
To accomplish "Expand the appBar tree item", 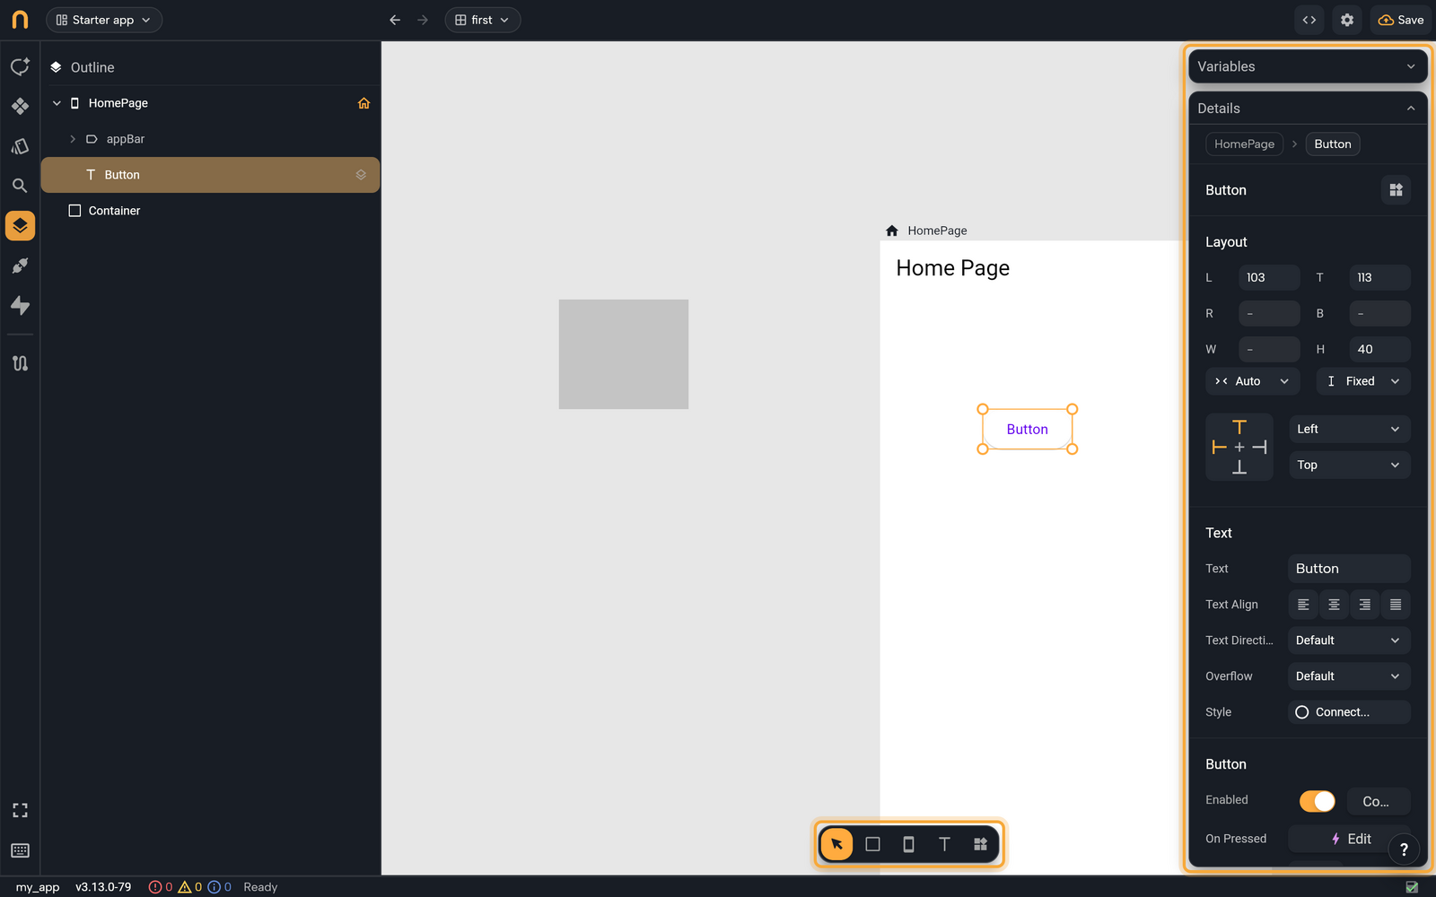I will point(73,139).
